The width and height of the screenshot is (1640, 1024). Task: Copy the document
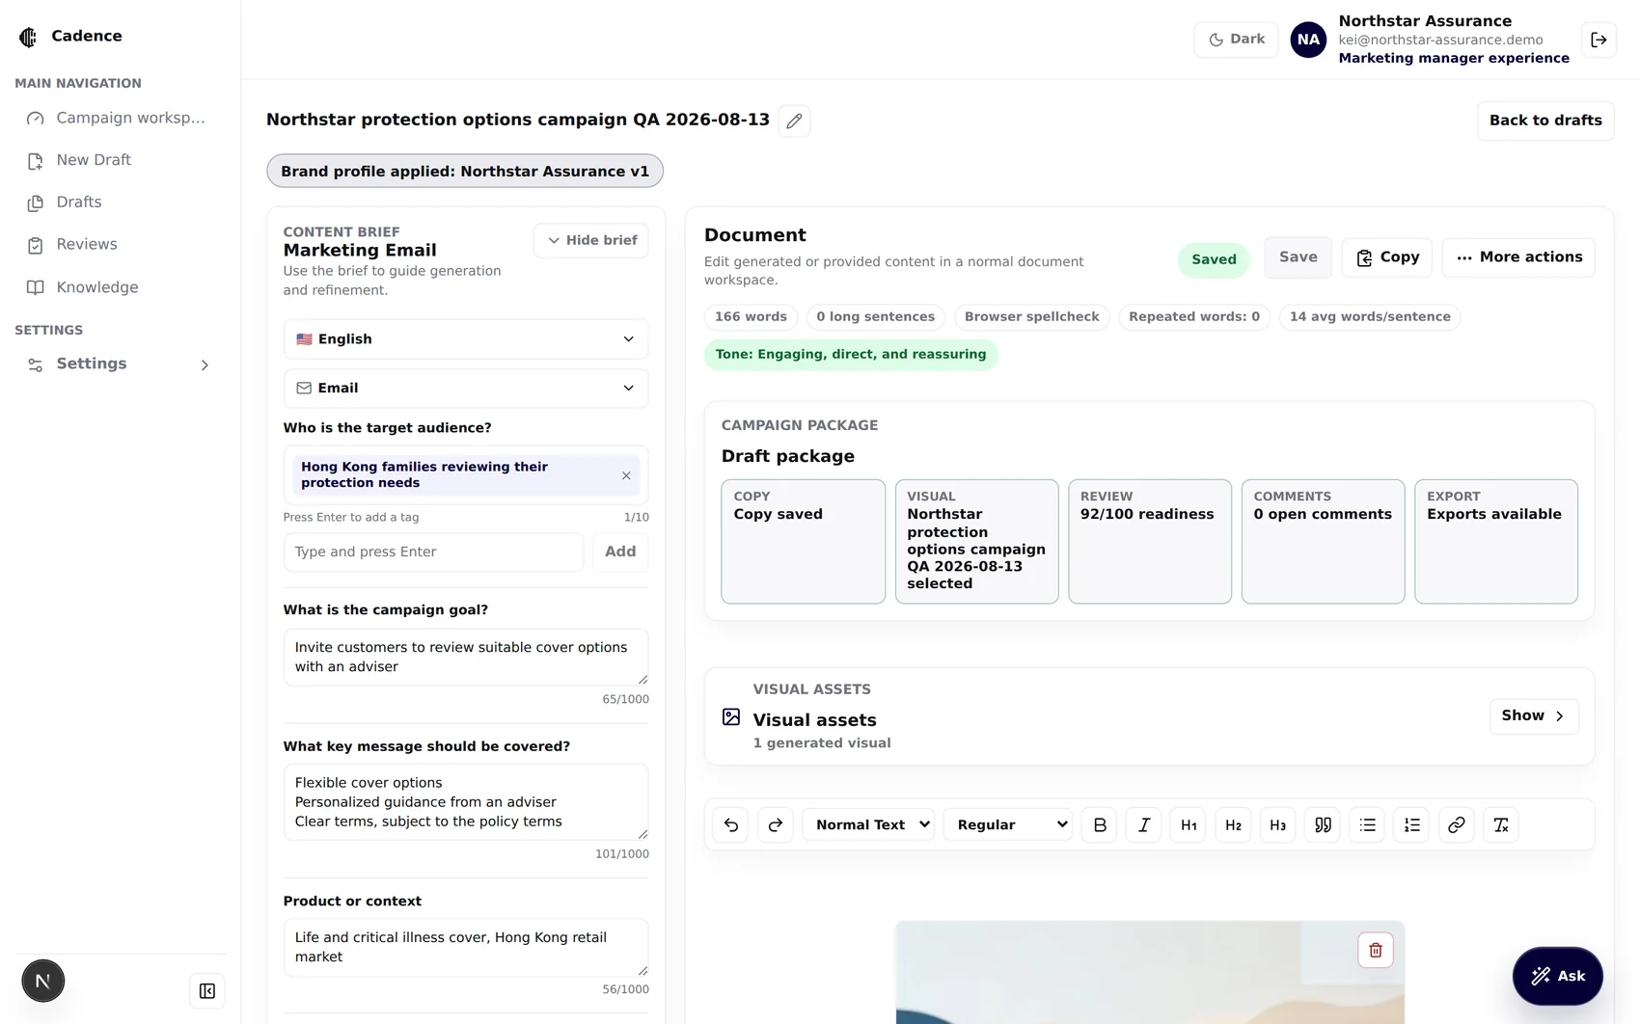(x=1387, y=257)
